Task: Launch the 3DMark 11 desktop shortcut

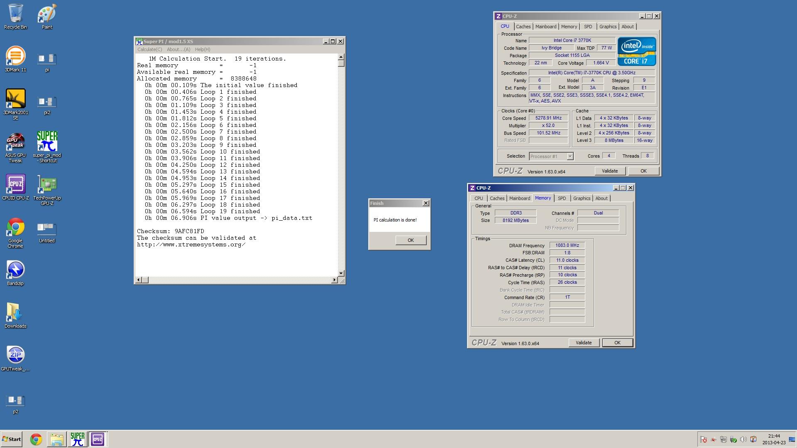Action: [15, 59]
